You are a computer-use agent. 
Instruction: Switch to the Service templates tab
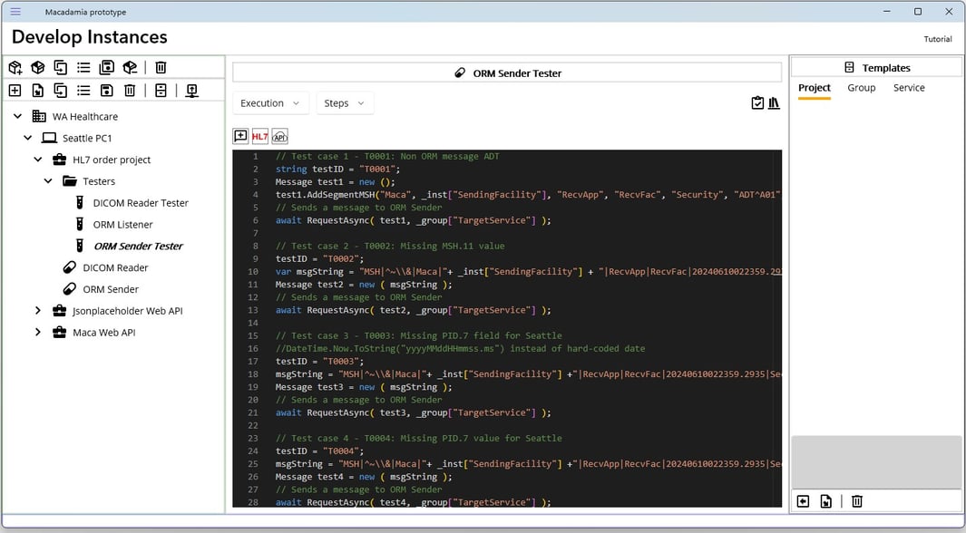pyautogui.click(x=909, y=87)
